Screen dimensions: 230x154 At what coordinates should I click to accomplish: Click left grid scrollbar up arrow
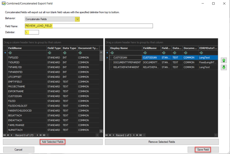[101, 52]
